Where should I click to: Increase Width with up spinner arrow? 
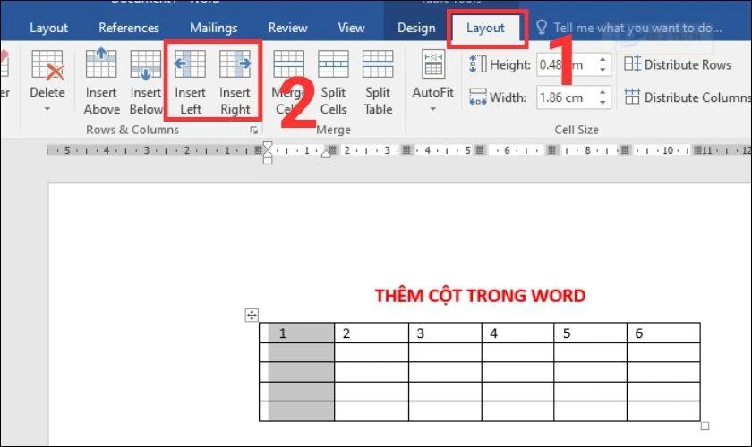[602, 92]
